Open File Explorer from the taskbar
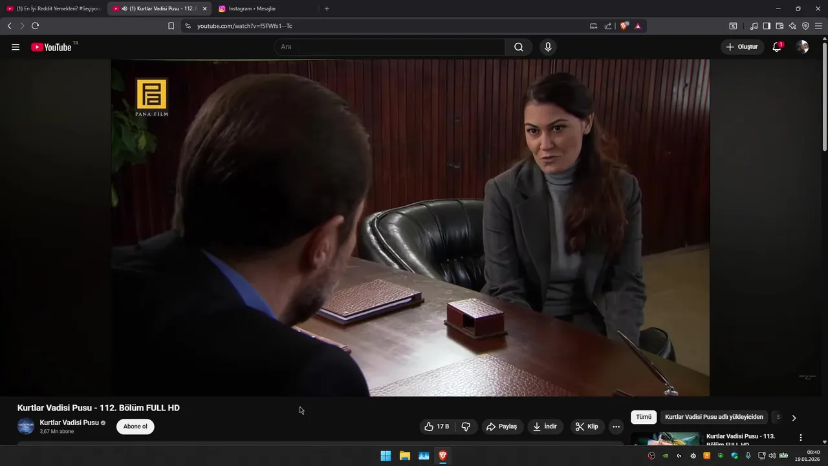 [405, 456]
